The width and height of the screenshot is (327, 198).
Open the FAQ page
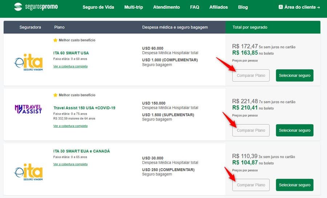[x=195, y=7]
